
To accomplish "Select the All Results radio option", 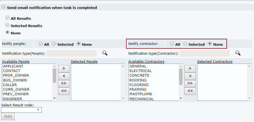I will [x=8, y=18].
